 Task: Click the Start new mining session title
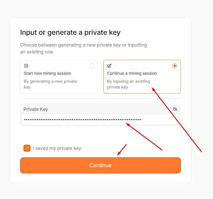coord(48,73)
